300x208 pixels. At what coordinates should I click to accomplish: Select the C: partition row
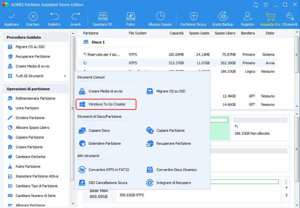178,63
